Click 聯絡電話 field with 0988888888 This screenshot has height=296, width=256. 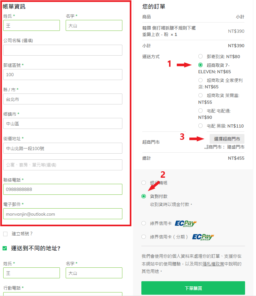[62, 189]
